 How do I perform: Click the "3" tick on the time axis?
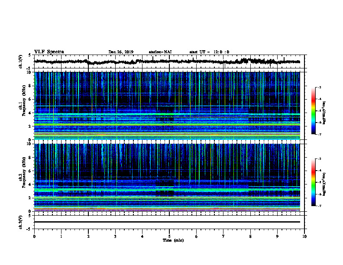click(115, 236)
